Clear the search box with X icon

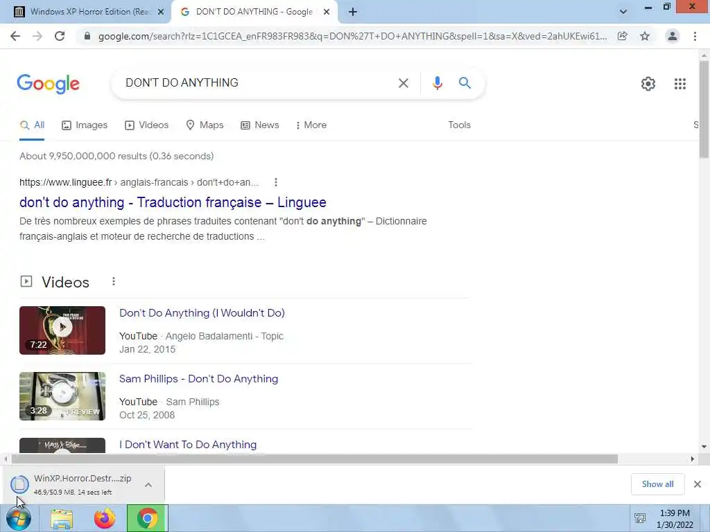tap(404, 83)
